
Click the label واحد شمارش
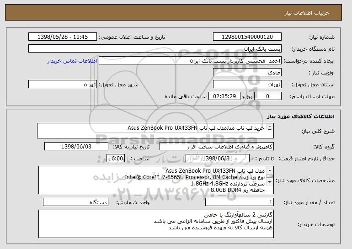coord(133,202)
